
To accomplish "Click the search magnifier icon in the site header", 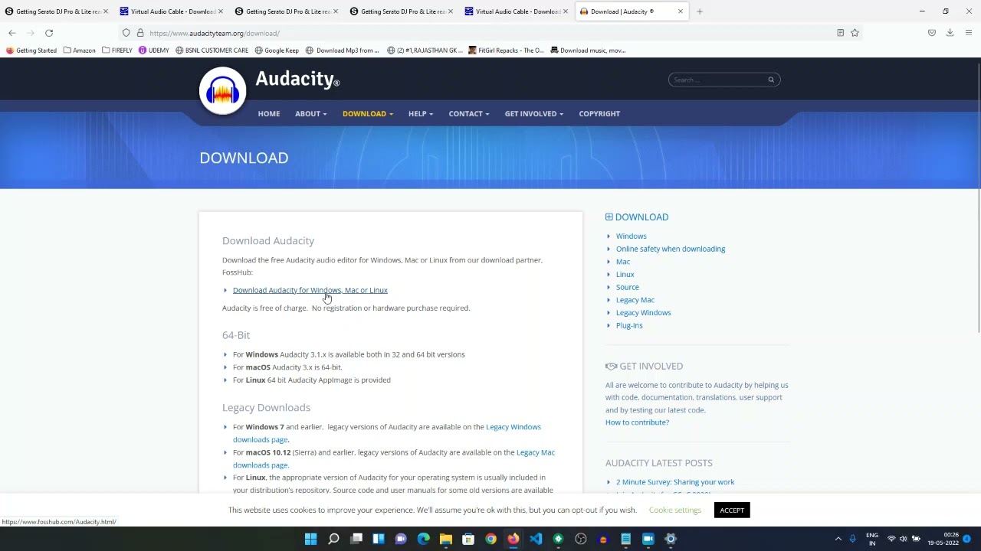I will pos(771,80).
